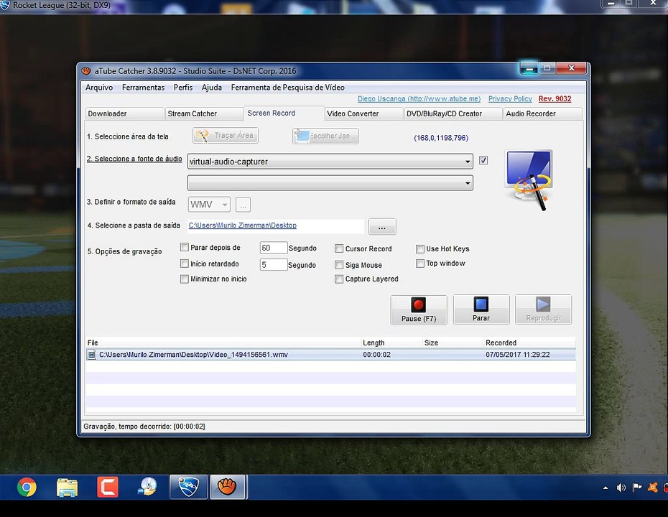Image resolution: width=668 pixels, height=517 pixels.
Task: Open the Arquivo menu
Action: tap(99, 88)
